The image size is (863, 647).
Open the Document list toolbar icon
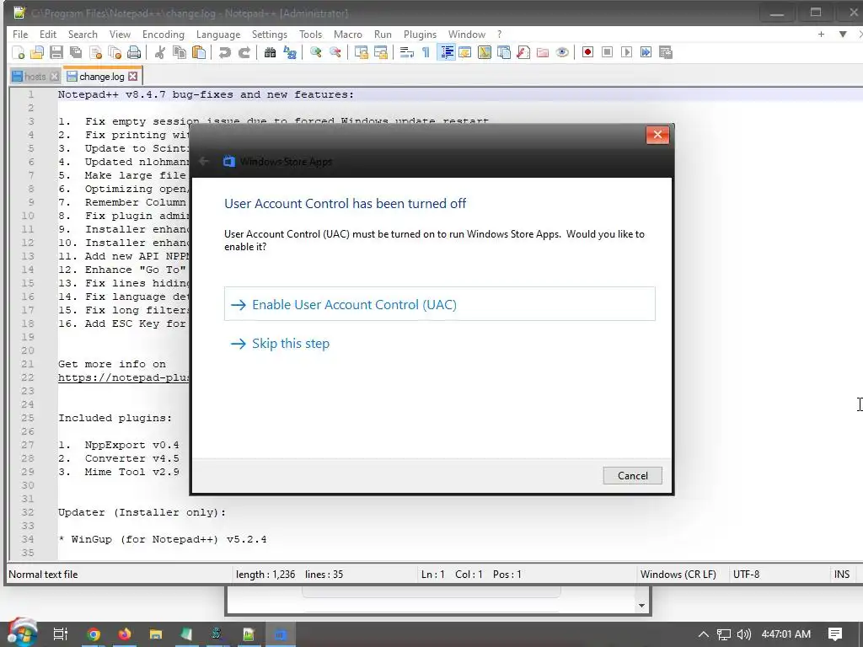504,52
